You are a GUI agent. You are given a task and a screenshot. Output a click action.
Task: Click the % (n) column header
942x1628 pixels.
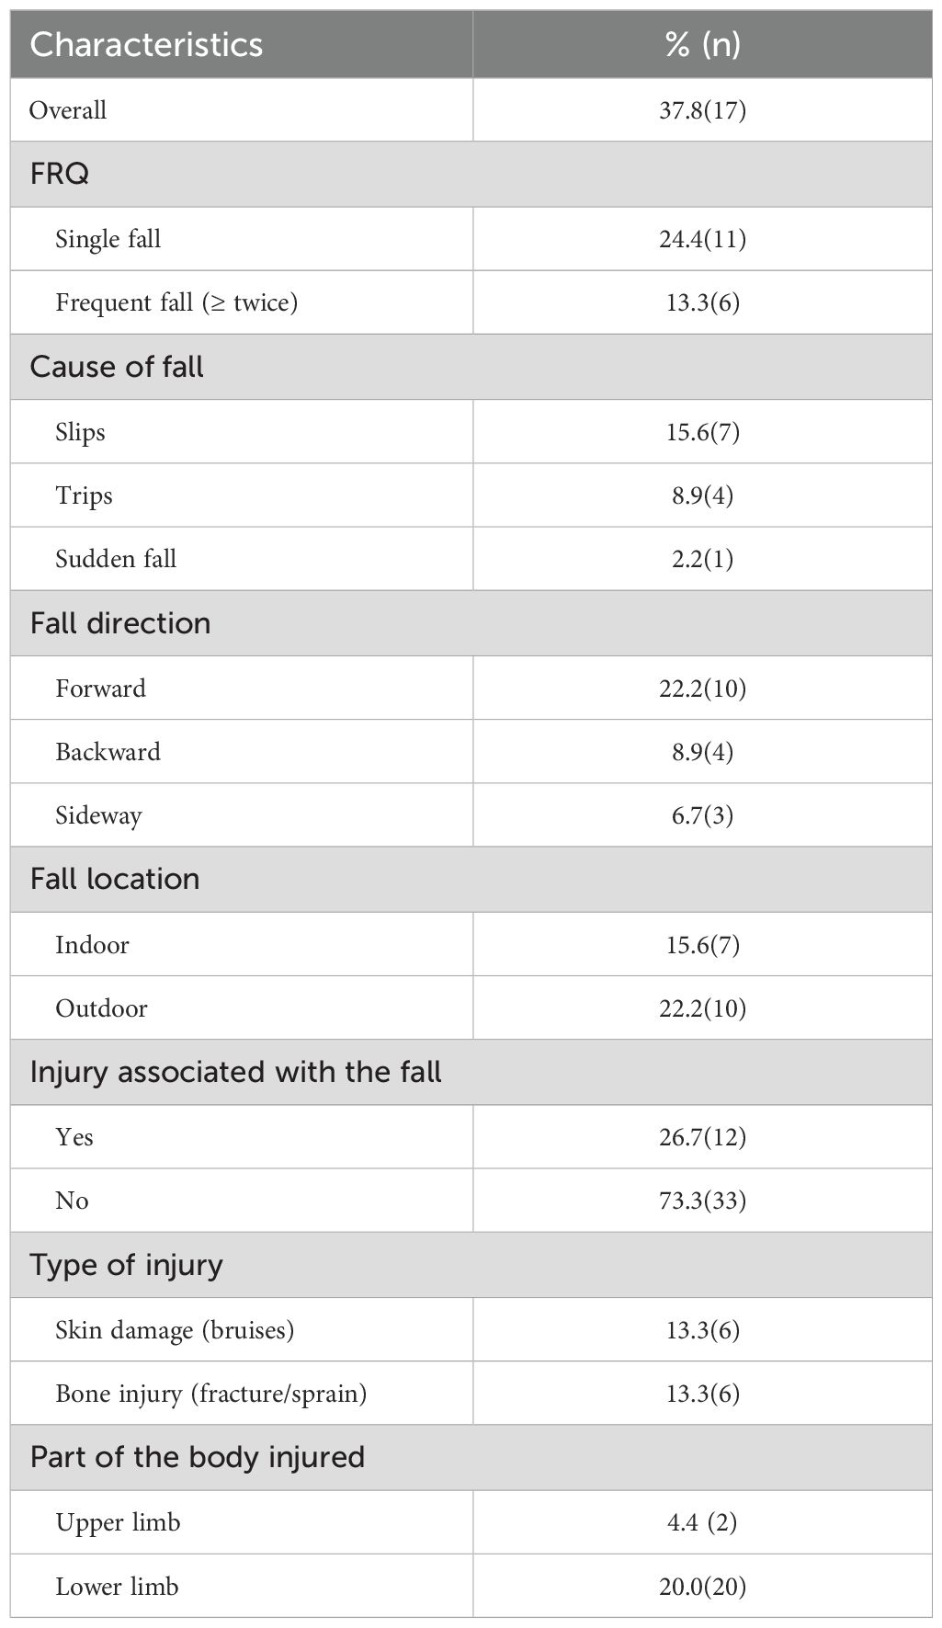pos(702,44)
